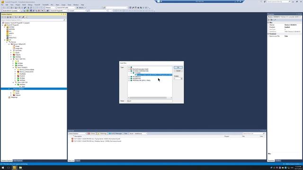Viewport: 303px width, 170px height.
Task: Select Term 3 (EK1110) in the tree
Action: 22,82
